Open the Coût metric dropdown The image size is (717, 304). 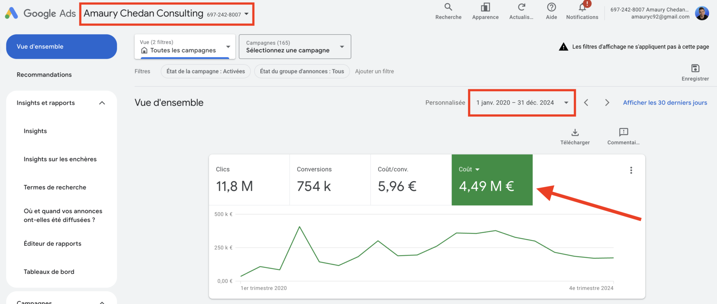pos(469,169)
